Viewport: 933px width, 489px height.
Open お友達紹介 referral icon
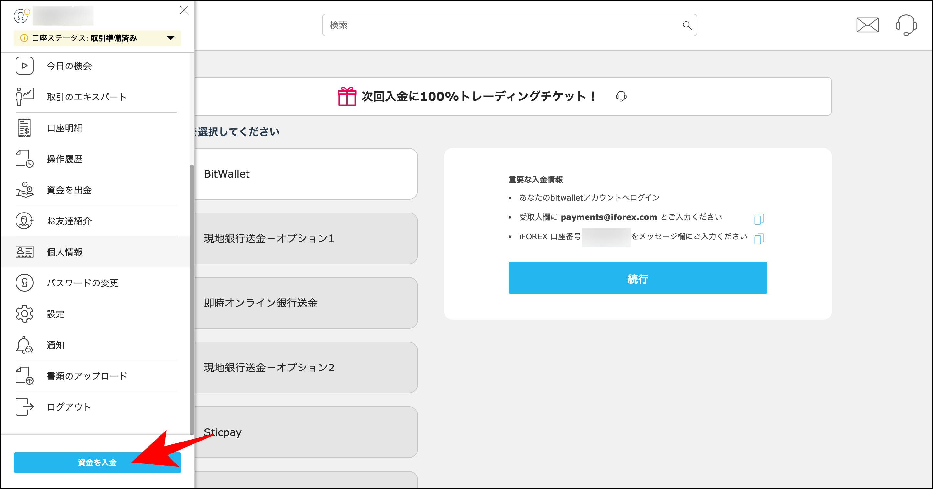coord(24,221)
